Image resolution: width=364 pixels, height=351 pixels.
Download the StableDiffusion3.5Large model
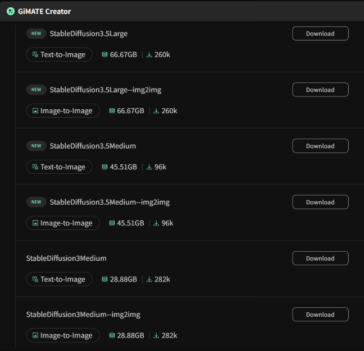click(x=320, y=34)
